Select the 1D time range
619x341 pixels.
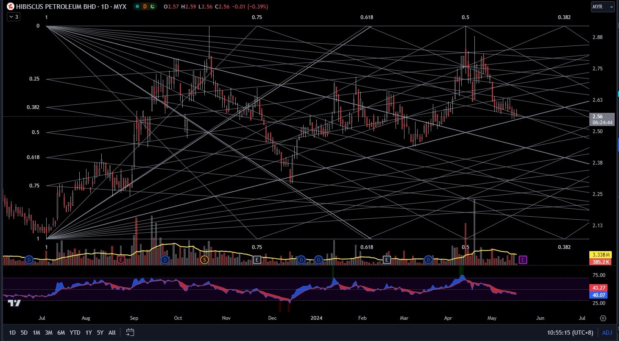pos(12,333)
